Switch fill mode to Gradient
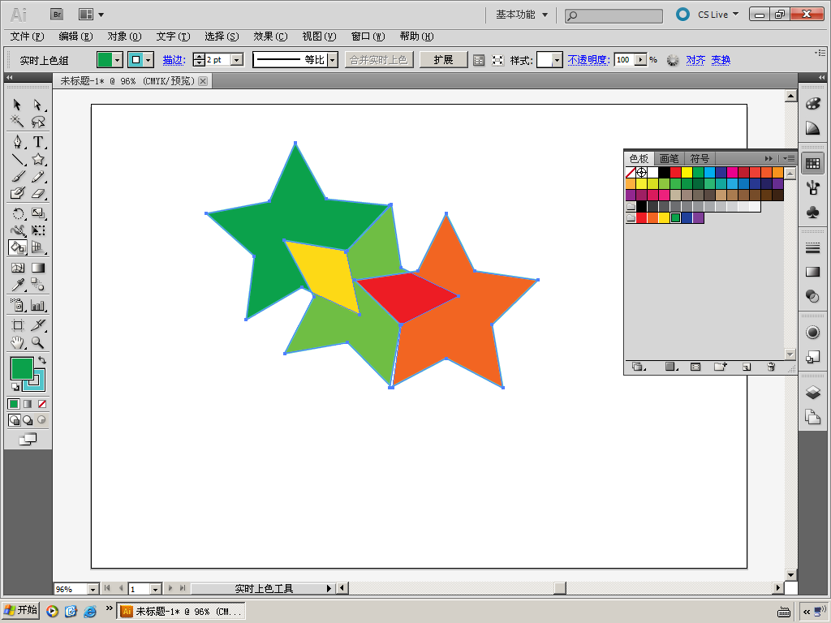Viewport: 831px width, 623px height. click(x=28, y=404)
